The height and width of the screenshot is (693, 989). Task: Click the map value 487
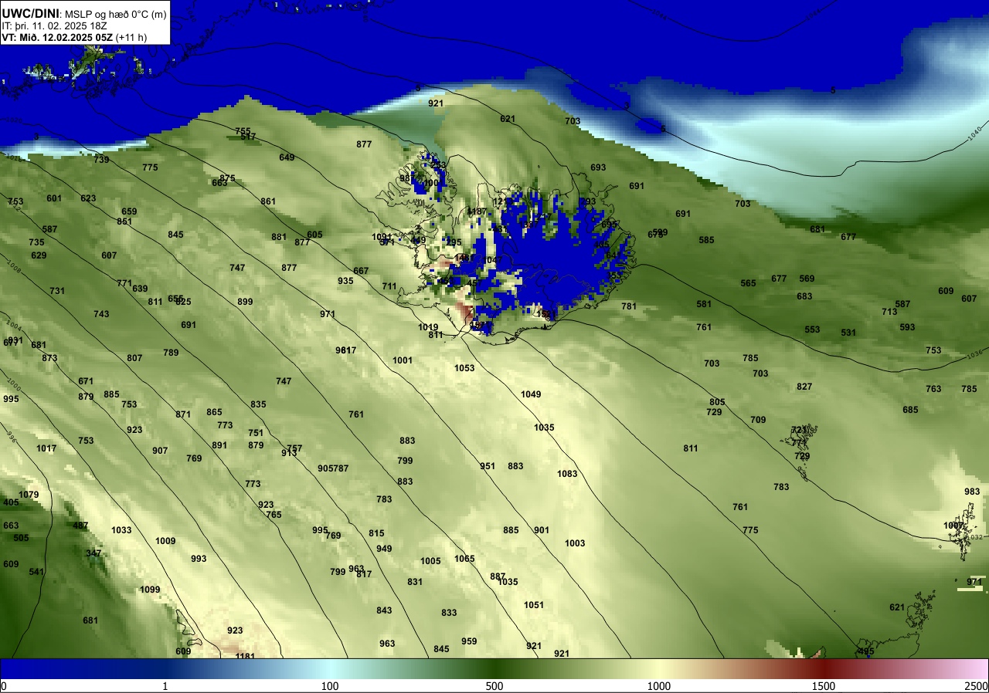80,526
